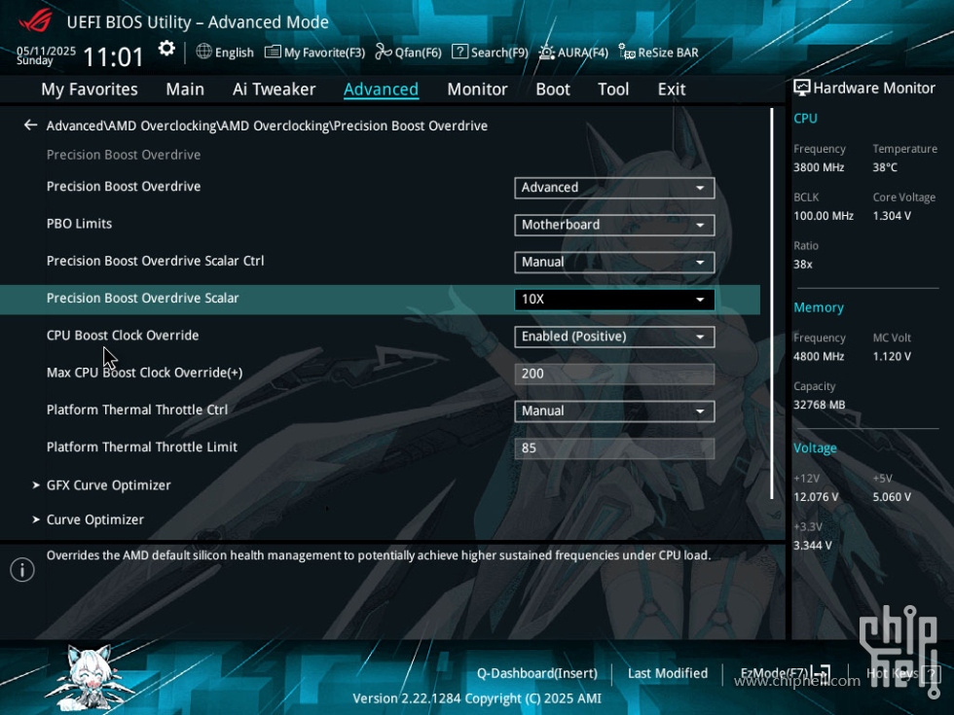Click the CPU temperature value 38°C
This screenshot has width=954, height=715.
885,167
